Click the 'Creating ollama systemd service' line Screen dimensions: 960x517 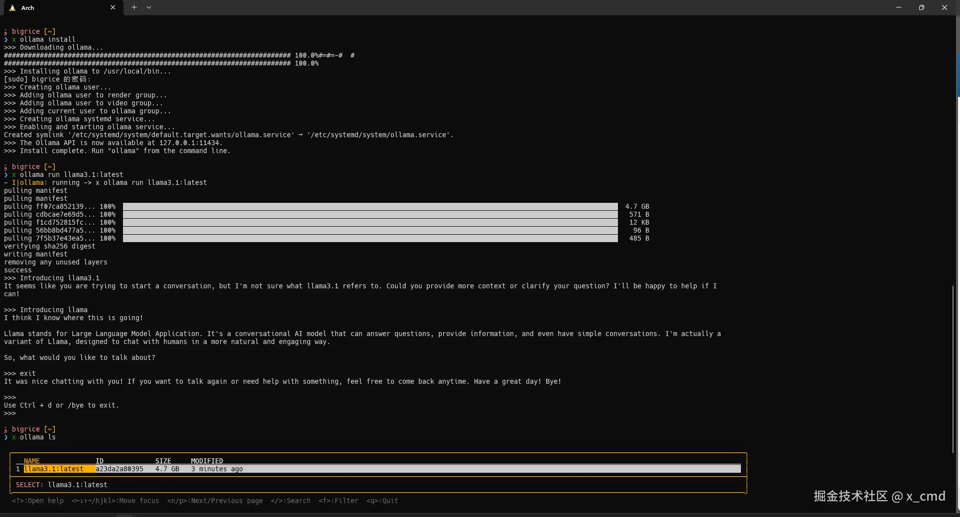80,119
